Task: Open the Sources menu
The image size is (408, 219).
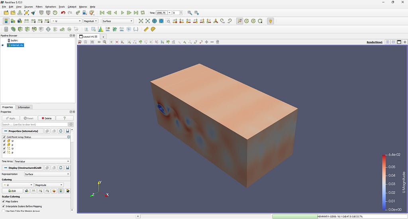Action: point(29,7)
